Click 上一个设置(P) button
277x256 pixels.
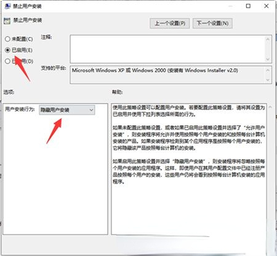[x=169, y=23]
